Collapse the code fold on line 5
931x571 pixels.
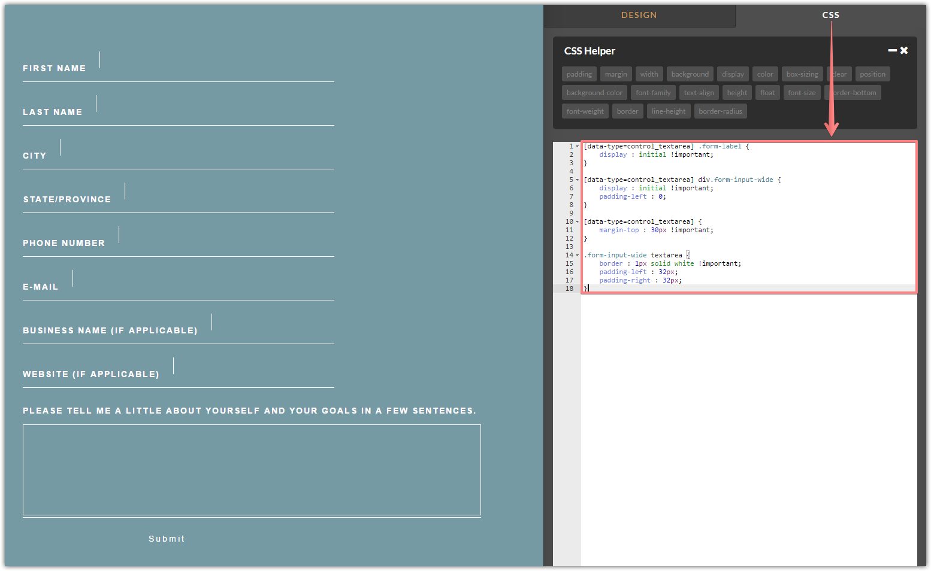(576, 179)
